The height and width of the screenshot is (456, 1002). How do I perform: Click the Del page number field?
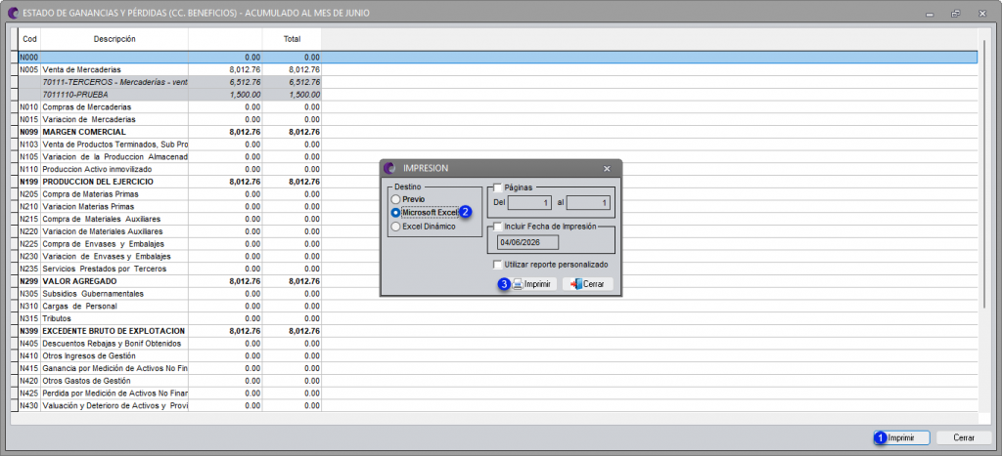pos(529,203)
